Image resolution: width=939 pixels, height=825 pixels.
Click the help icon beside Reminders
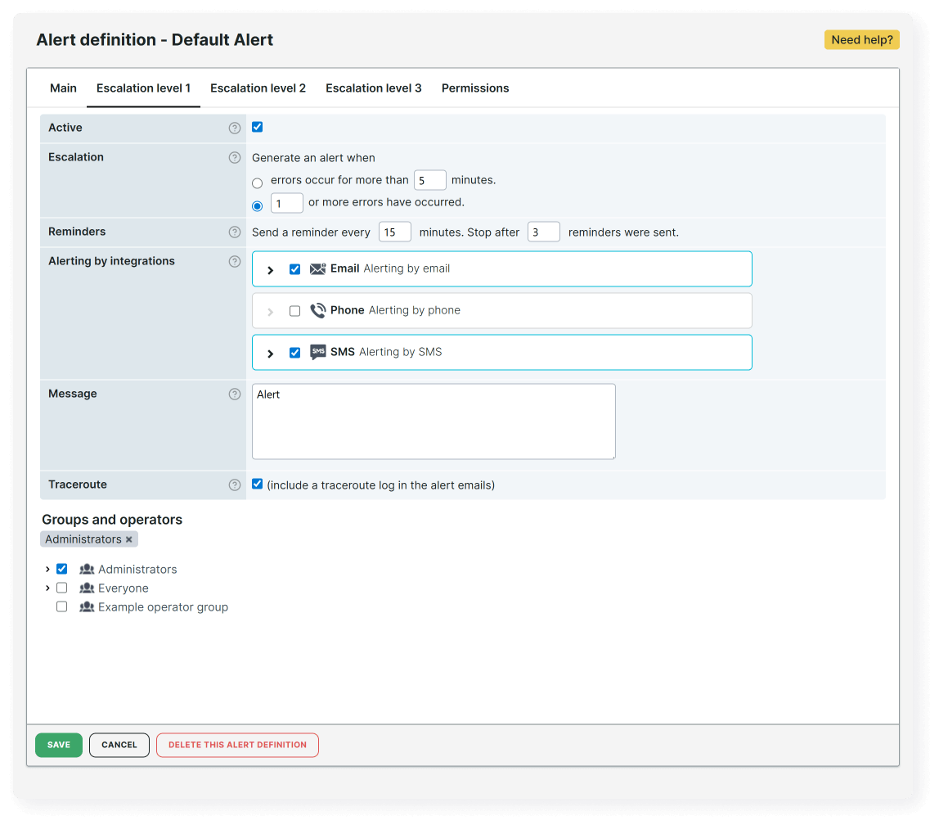click(235, 232)
